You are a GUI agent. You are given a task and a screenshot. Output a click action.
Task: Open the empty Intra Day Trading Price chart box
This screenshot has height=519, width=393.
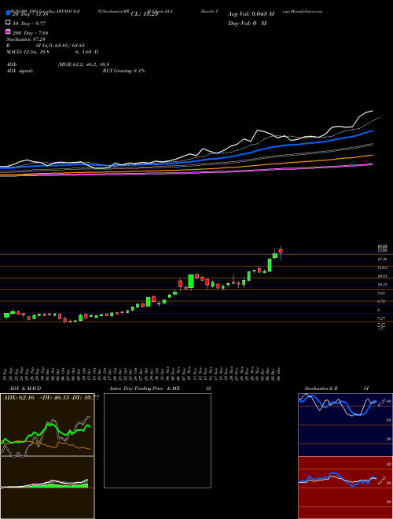click(x=157, y=440)
